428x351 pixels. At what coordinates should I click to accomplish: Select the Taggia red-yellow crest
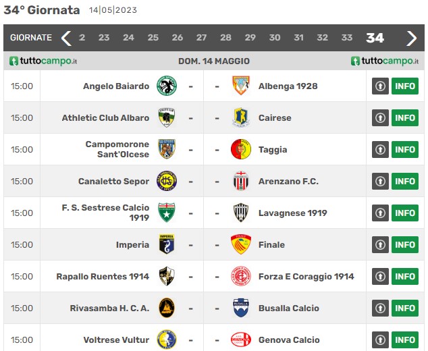241,149
